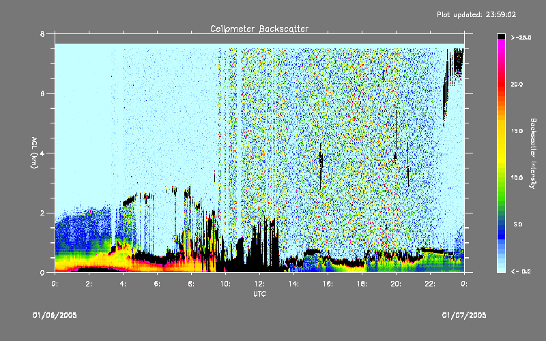Image resolution: width=546 pixels, height=341 pixels.
Task: Click the x-axis tick label '18:'
Action: point(362,284)
